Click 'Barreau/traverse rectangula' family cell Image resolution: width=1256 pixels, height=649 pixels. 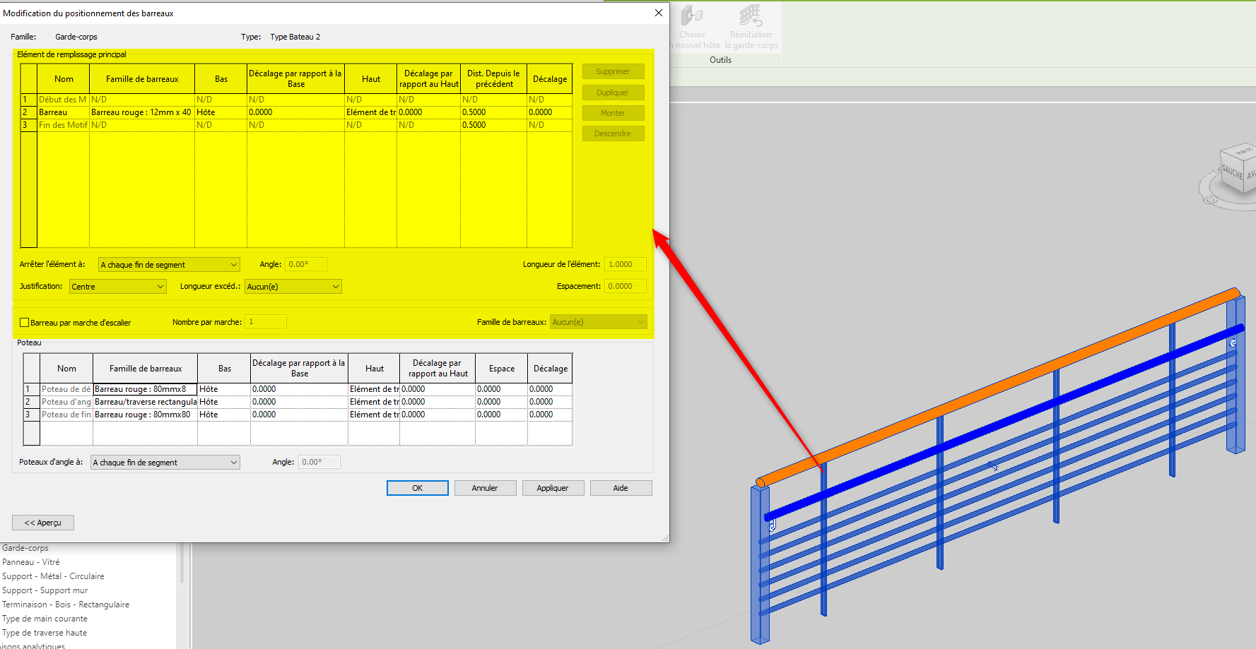[x=146, y=402]
